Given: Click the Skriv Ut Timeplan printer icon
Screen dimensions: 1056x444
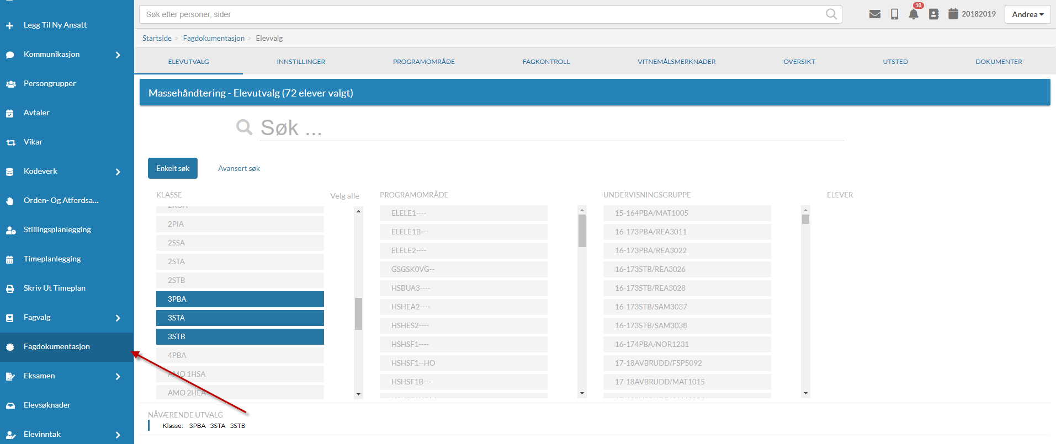Looking at the screenshot, I should tap(10, 288).
